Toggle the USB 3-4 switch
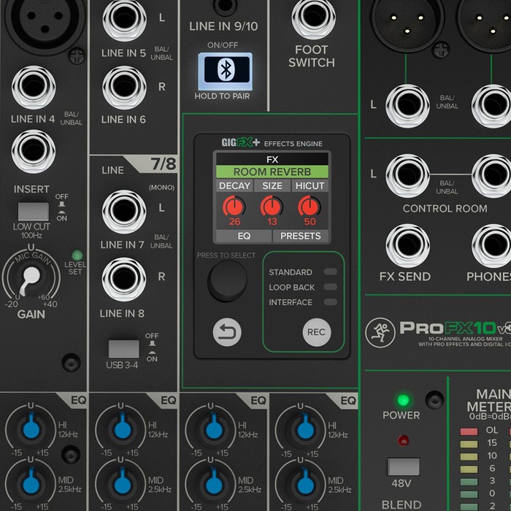511x511 pixels. pyautogui.click(x=124, y=349)
